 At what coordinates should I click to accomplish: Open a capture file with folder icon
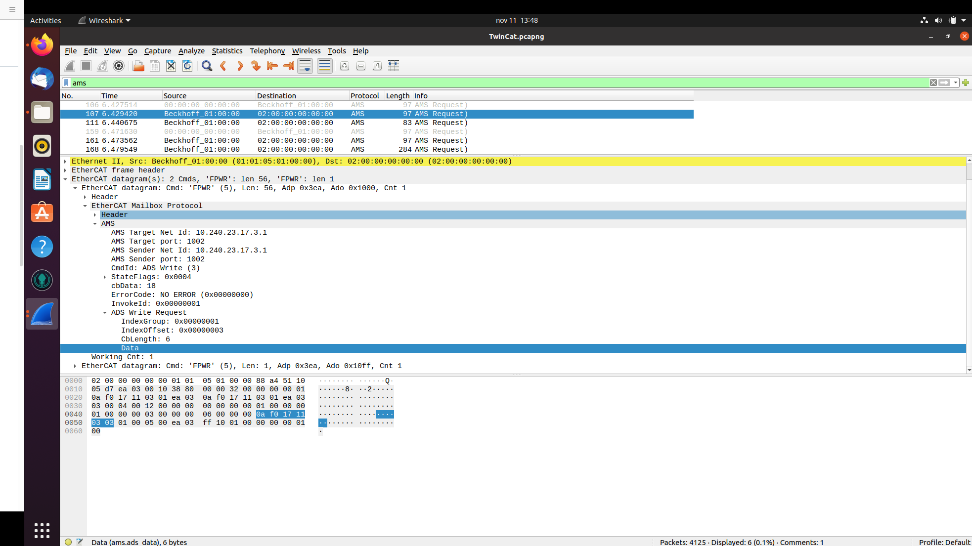pos(138,66)
